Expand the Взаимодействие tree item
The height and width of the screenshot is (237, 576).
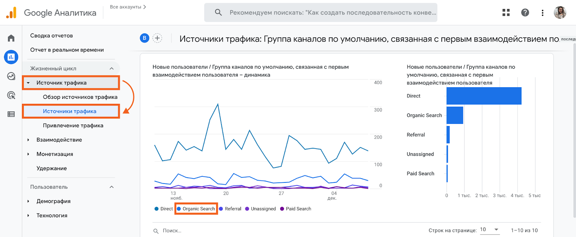[x=28, y=140]
